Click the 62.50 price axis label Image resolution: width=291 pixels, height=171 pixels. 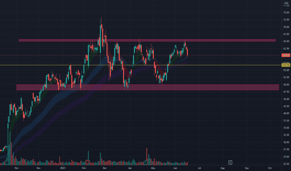pos(286,49)
